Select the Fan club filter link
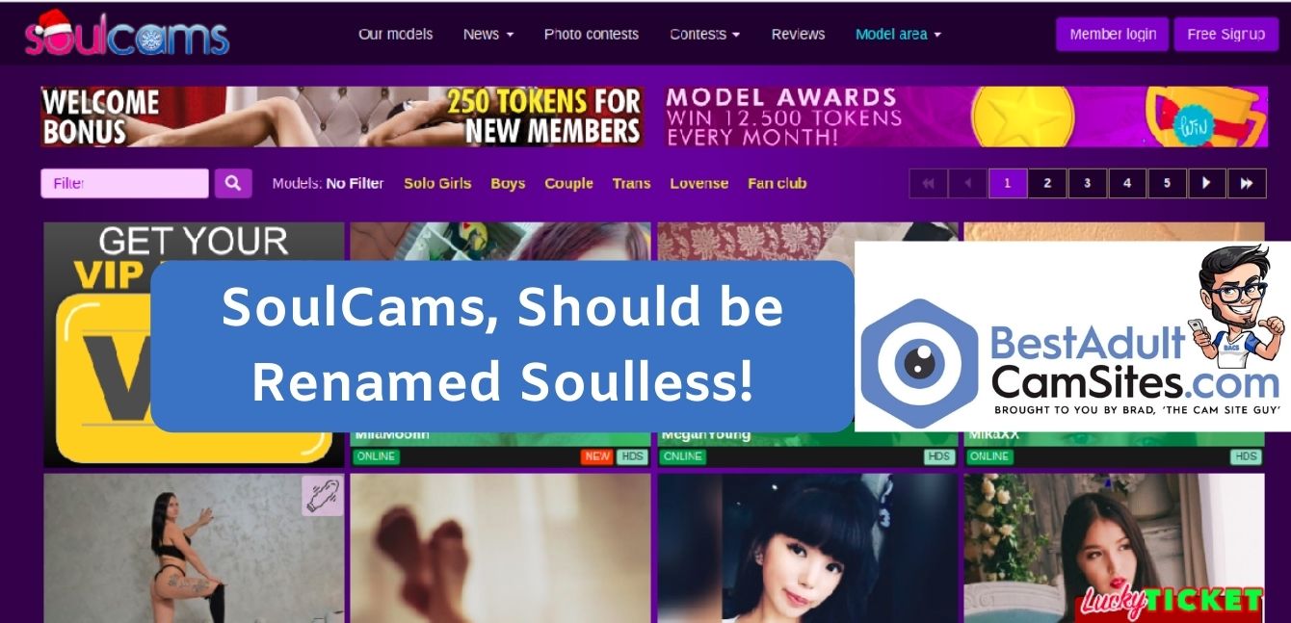Image resolution: width=1291 pixels, height=623 pixels. click(777, 183)
